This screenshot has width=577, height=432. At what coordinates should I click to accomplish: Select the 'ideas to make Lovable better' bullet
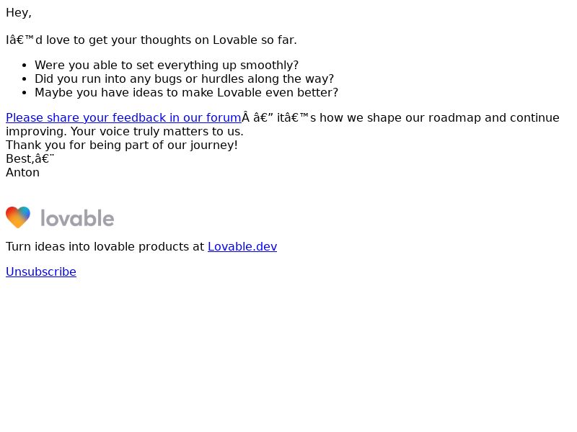tap(186, 93)
